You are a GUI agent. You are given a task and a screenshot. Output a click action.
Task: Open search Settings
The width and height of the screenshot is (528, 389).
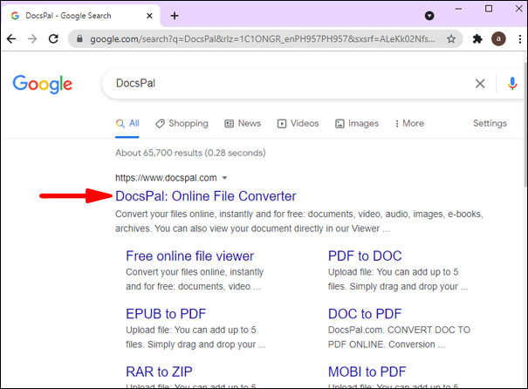coord(490,124)
